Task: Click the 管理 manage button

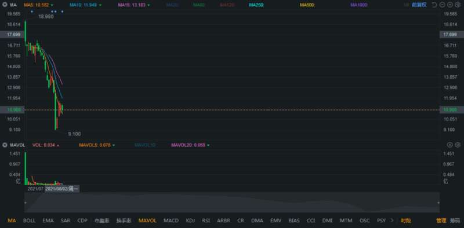Action: pos(441,220)
